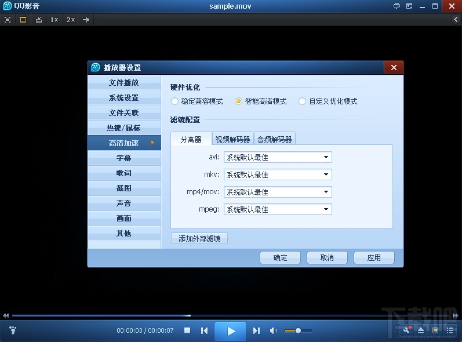Select 智能高清模式 radio option
Screen dimensions: 462x342
261,101
